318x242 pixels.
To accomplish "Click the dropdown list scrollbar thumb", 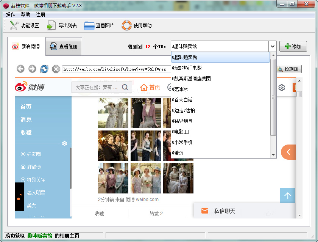I will click(273, 97).
